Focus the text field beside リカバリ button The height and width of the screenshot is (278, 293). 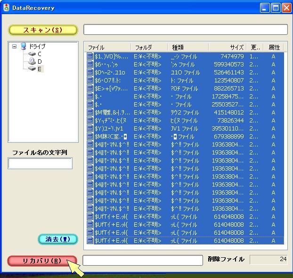[x=142, y=260]
